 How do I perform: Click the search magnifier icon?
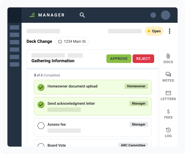click(82, 15)
